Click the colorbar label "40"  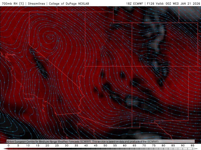click(86, 145)
